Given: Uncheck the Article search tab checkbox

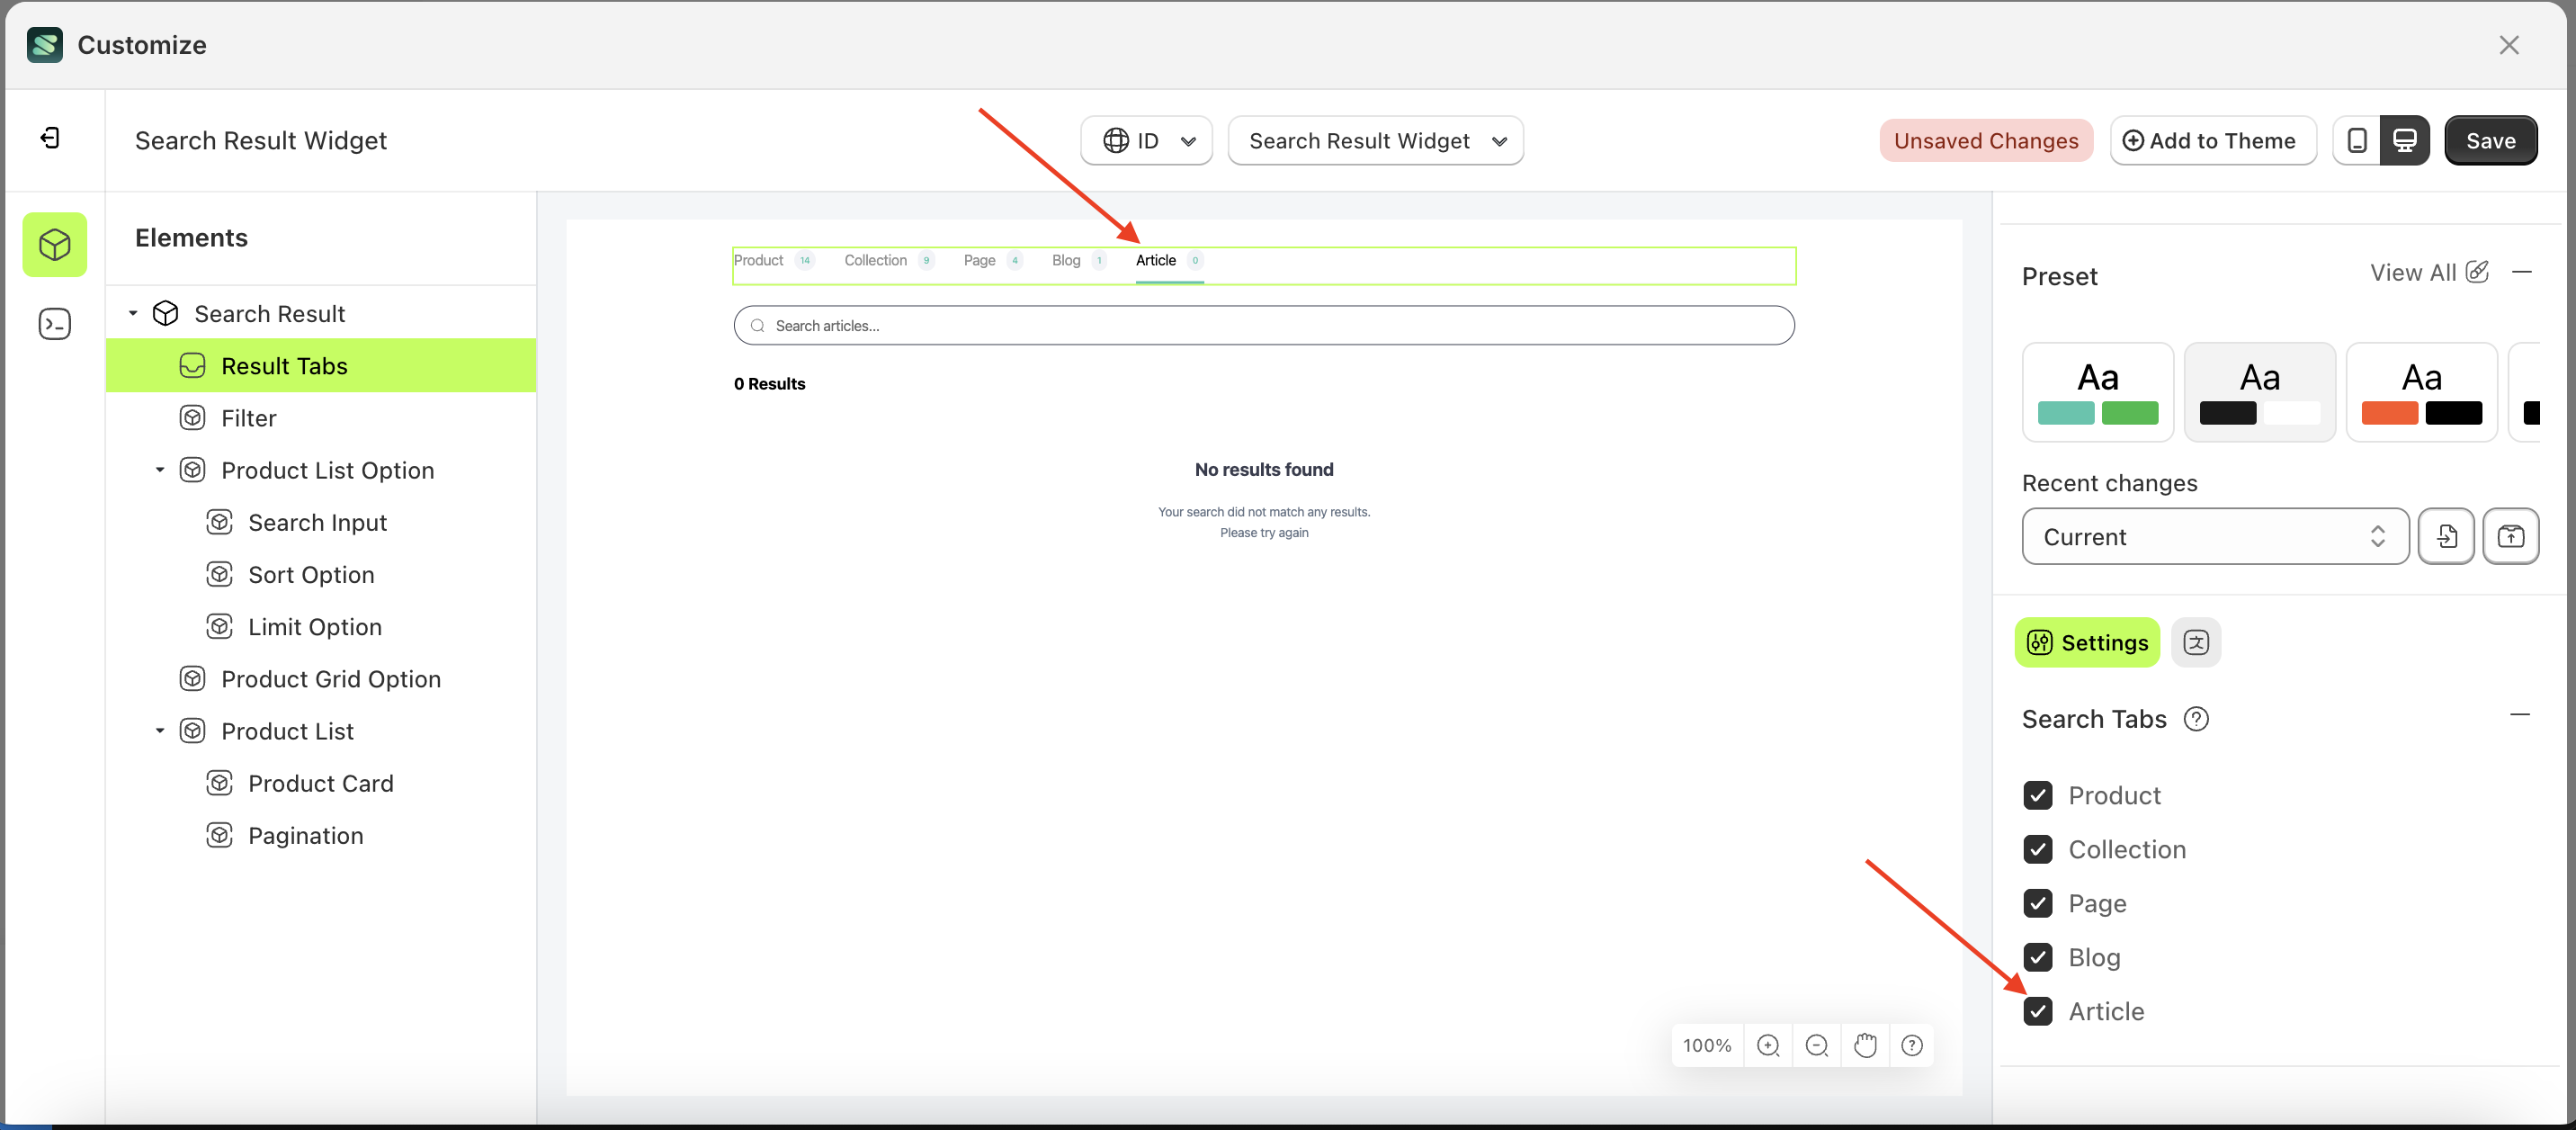Looking at the screenshot, I should coord(2039,1011).
